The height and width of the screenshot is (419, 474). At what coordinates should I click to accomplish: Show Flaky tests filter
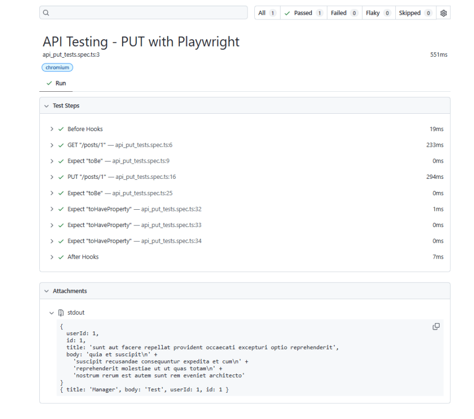pyautogui.click(x=378, y=13)
